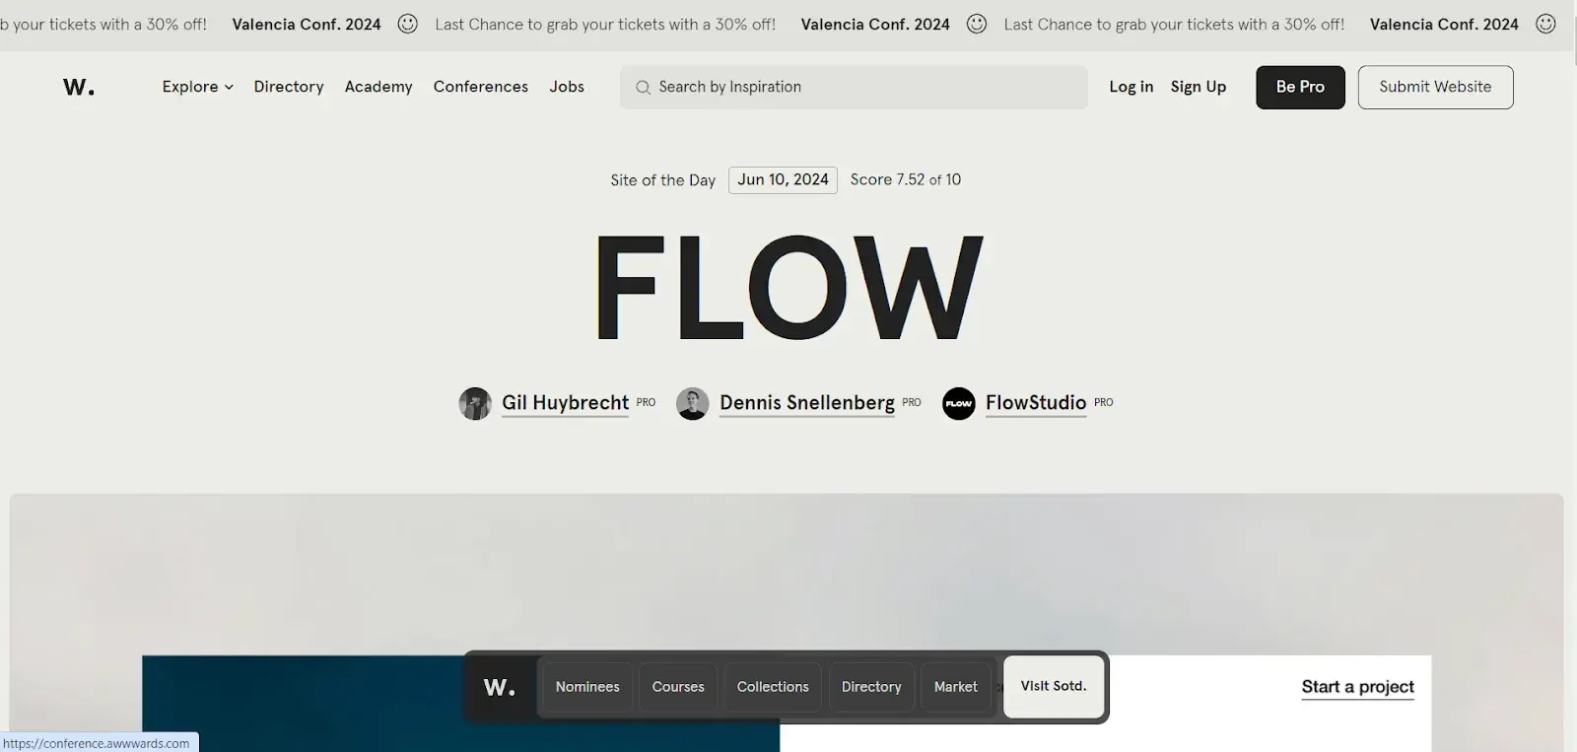Go to Conferences in the header

point(481,87)
